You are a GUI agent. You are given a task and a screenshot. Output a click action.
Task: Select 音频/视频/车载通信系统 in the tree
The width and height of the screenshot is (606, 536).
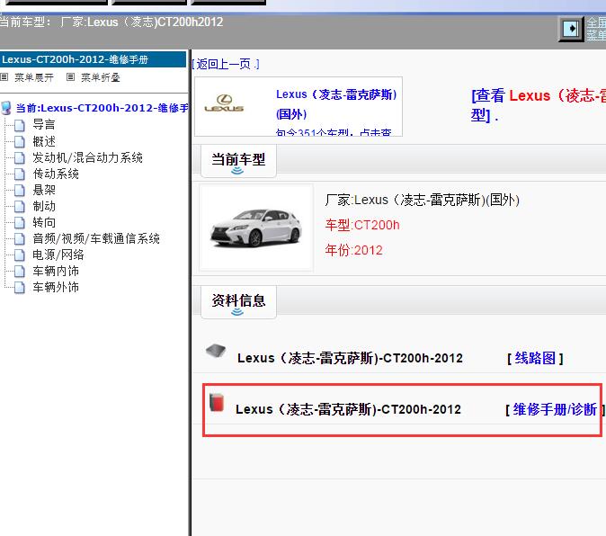(x=96, y=239)
